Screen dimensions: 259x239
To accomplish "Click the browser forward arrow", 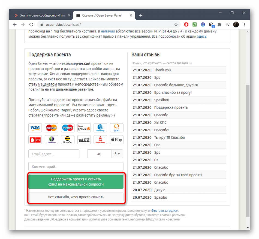I will coord(23,25).
